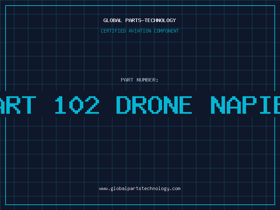Viewport: 280px width, 210px height.
Task: Click the GLOBAL PARTS-TECHNOLOGY company heading
Action: click(x=140, y=21)
